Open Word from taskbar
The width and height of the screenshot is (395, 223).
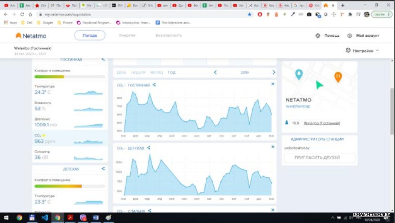point(95,217)
